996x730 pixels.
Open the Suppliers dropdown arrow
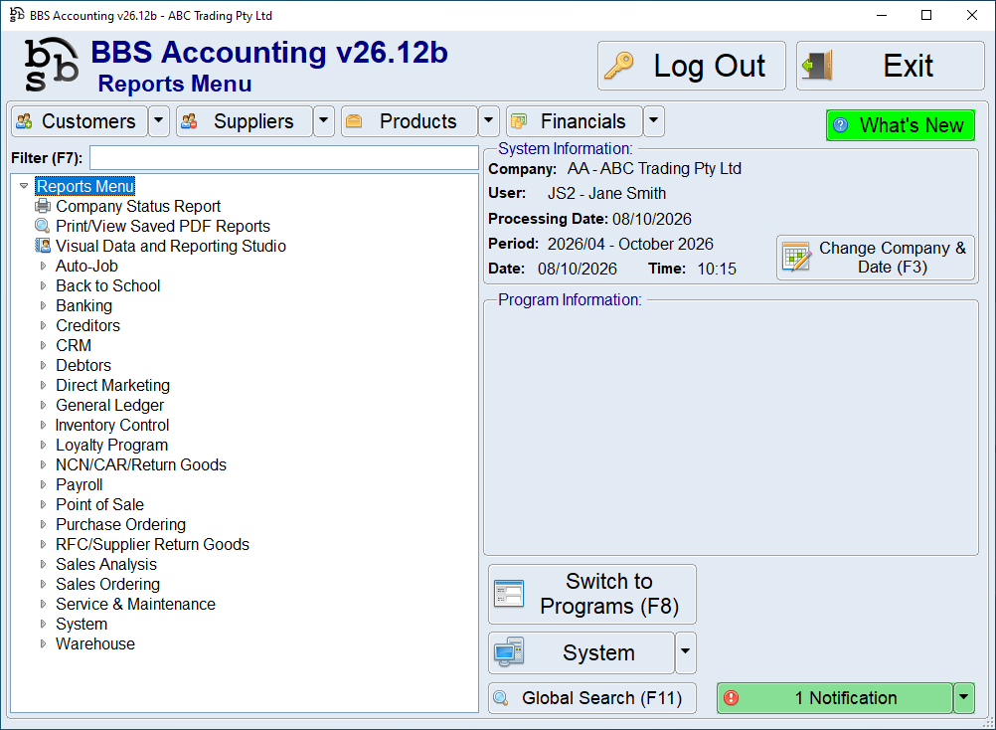click(x=324, y=120)
